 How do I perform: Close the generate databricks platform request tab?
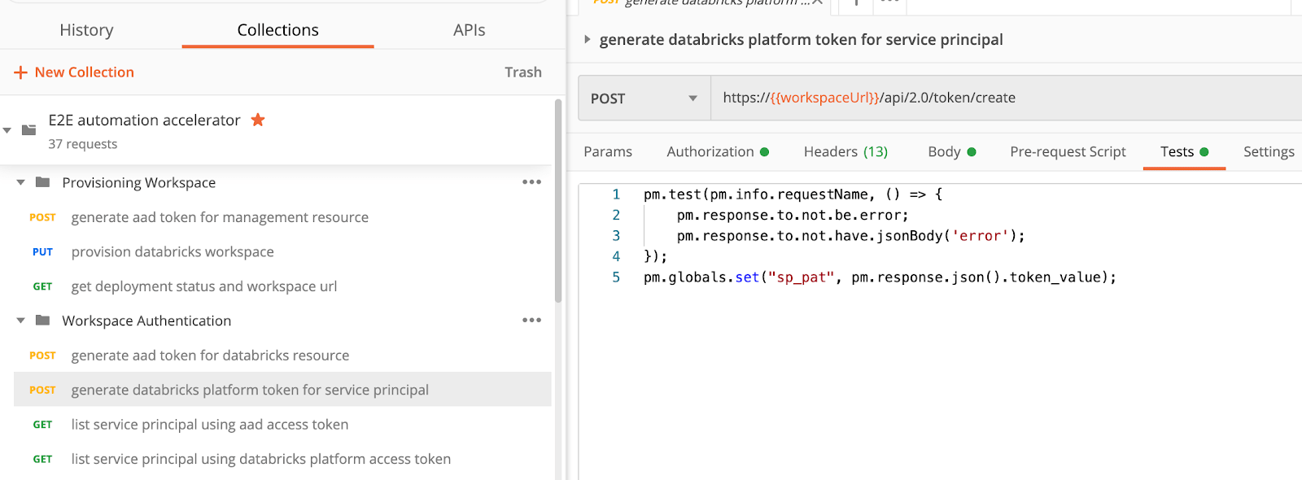(x=817, y=3)
